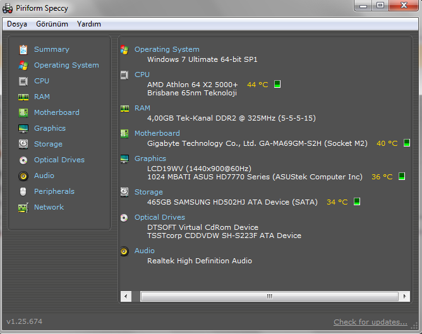This screenshot has width=422, height=334.
Task: Open the Görünüm menu
Action: pyautogui.click(x=52, y=24)
